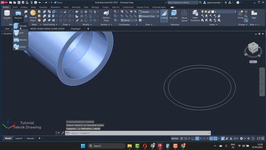Click the layer On/Off lightbulb icon

(x=202, y=12)
